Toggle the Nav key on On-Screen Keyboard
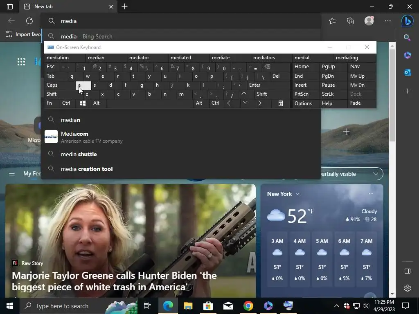 click(362, 67)
